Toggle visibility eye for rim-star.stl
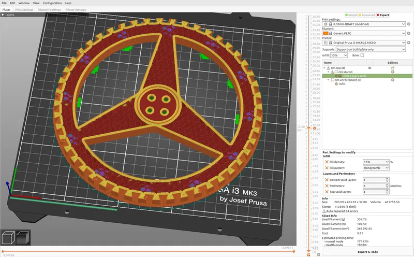This screenshot has width=414, height=257. 369,68
